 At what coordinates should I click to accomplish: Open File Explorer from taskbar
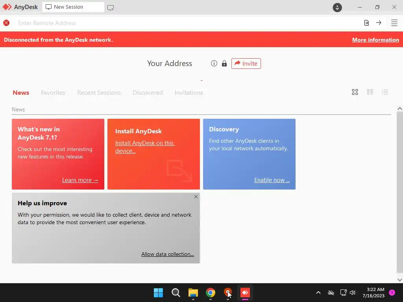(193, 293)
